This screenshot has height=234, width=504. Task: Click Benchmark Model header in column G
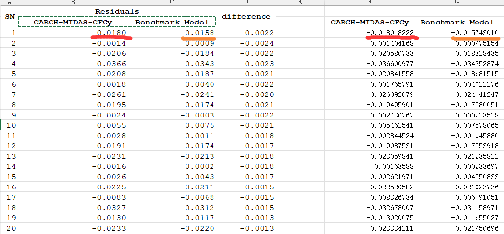coord(457,22)
